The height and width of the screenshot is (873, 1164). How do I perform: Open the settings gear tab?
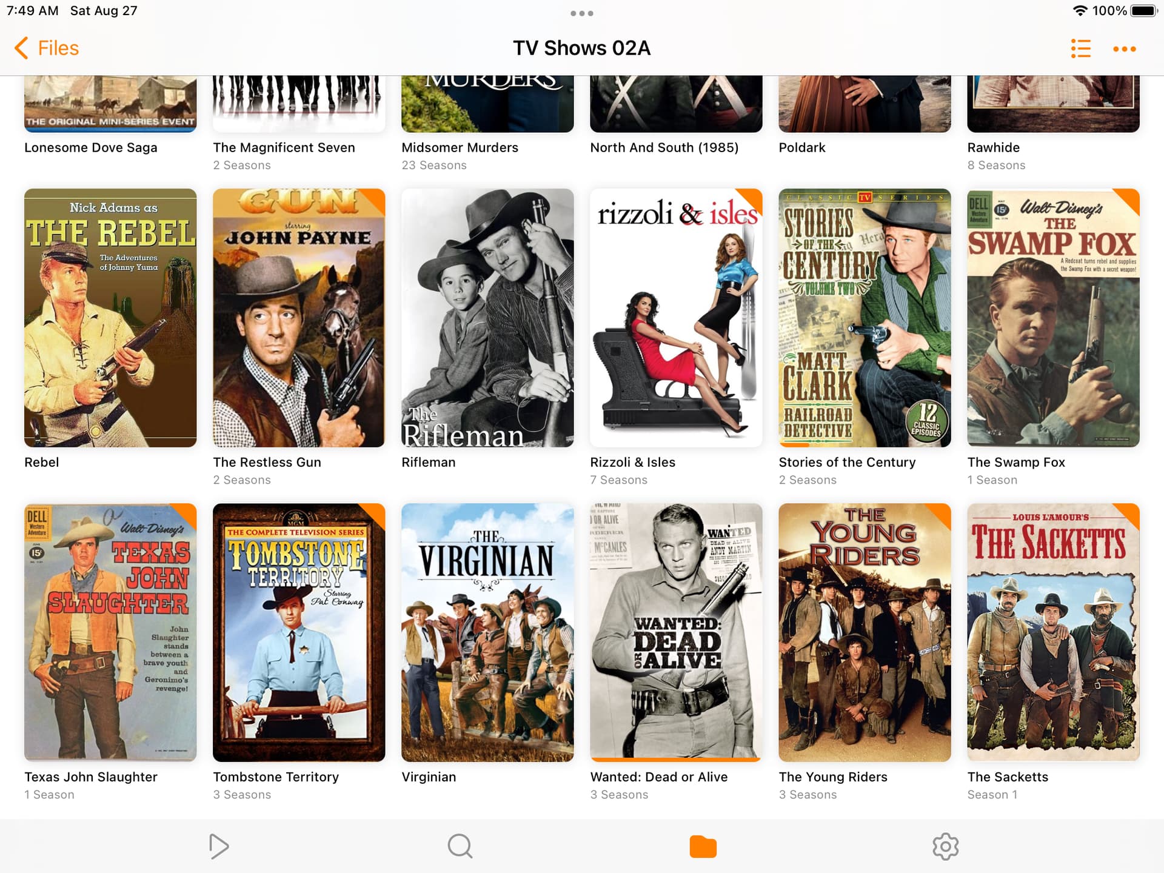[x=945, y=846]
